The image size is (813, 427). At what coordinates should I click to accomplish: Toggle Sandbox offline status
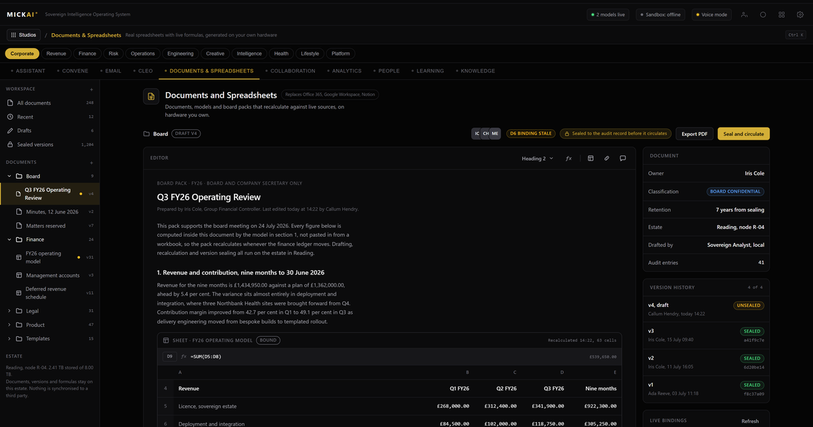tap(661, 14)
